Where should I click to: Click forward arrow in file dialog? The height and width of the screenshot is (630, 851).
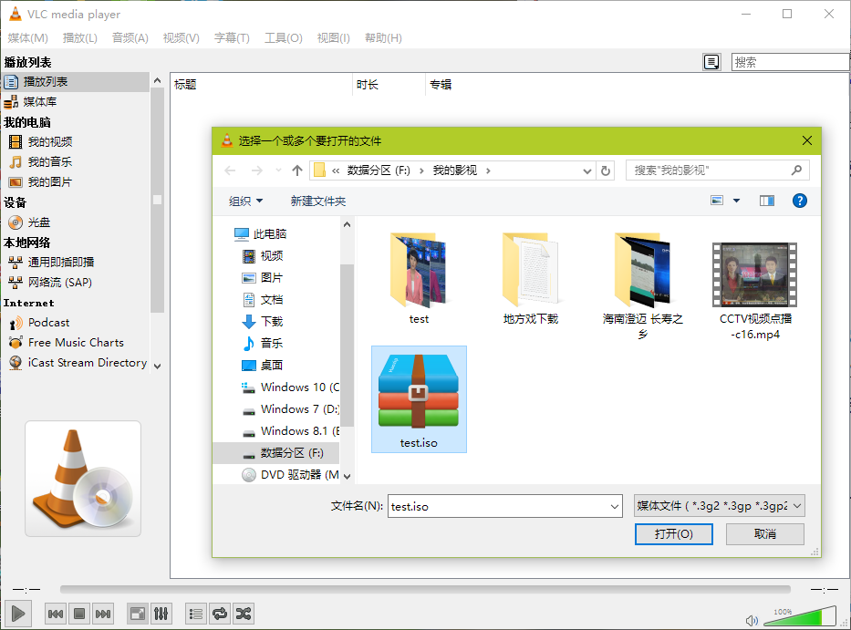coord(256,170)
